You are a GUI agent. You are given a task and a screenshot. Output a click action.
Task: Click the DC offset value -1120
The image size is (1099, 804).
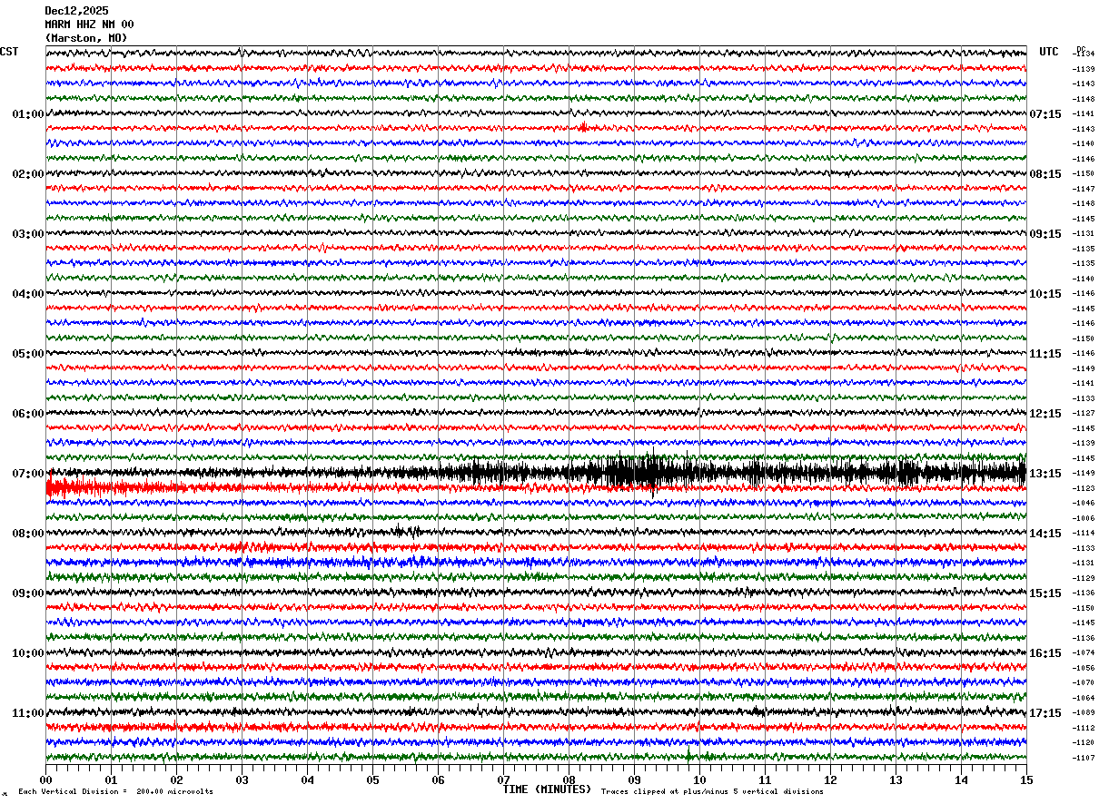click(1083, 743)
